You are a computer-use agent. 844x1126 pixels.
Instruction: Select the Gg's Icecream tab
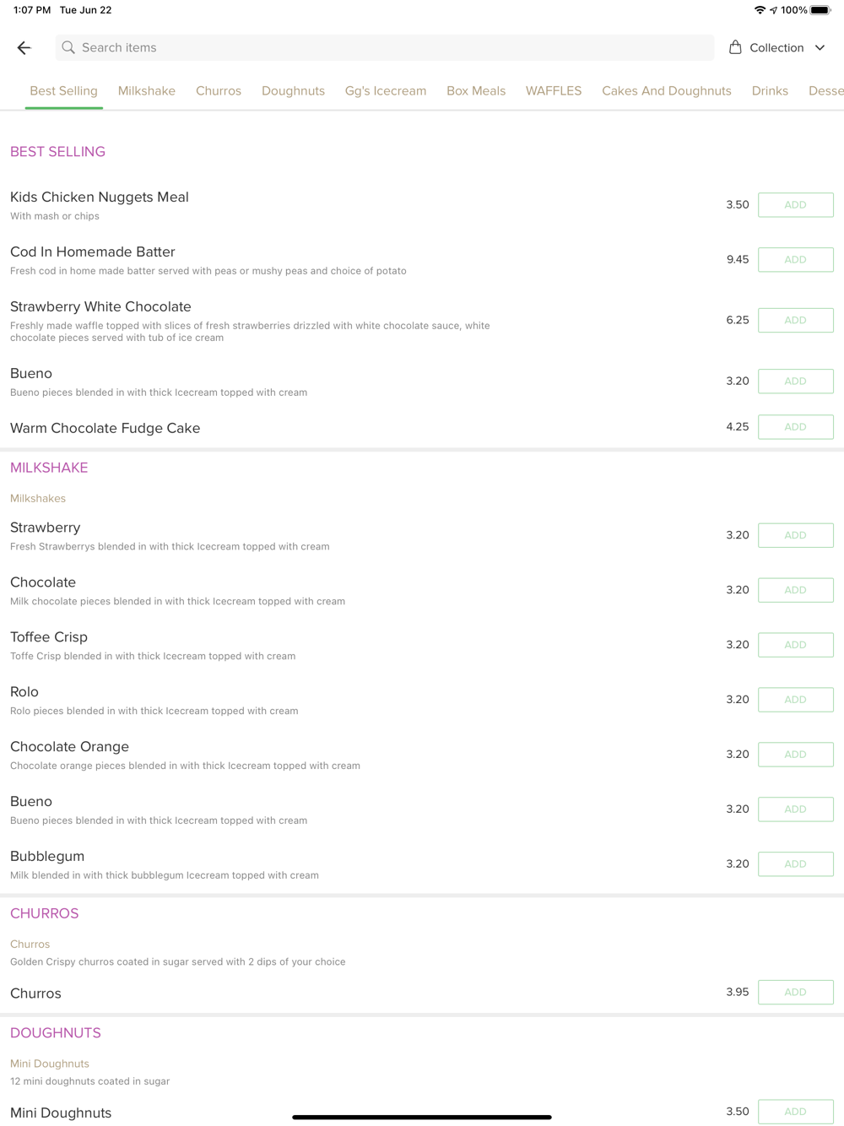pos(386,91)
